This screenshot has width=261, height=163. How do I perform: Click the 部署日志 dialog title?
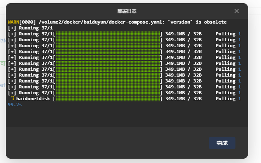point(127,11)
